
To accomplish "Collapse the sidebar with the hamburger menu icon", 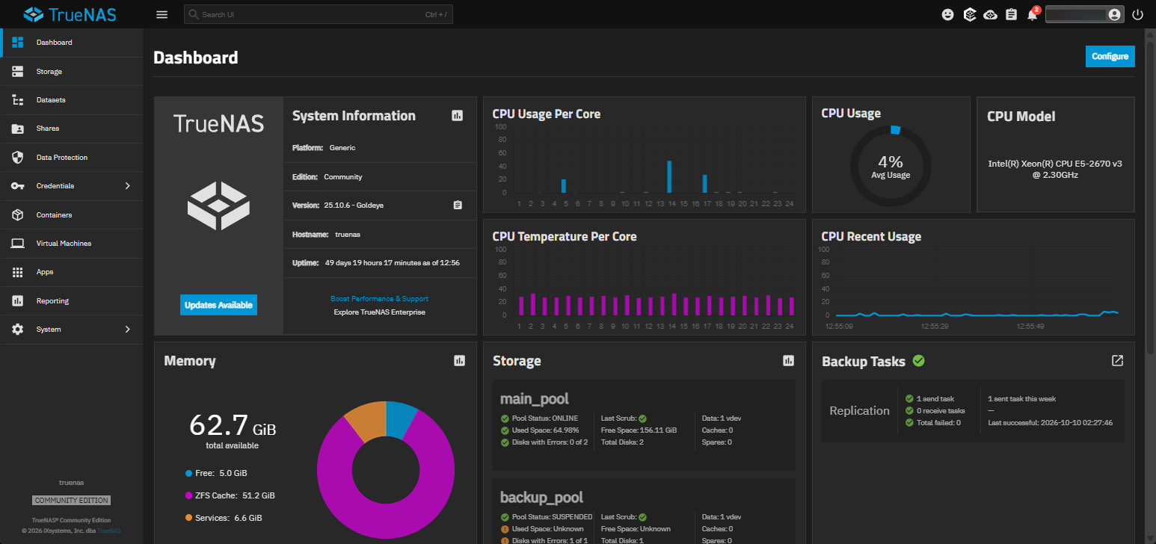I will point(162,14).
